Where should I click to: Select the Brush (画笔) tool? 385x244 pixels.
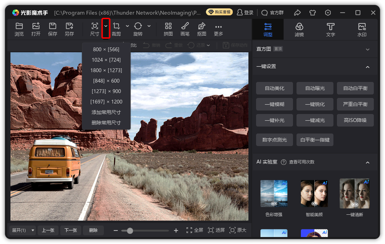click(185, 26)
